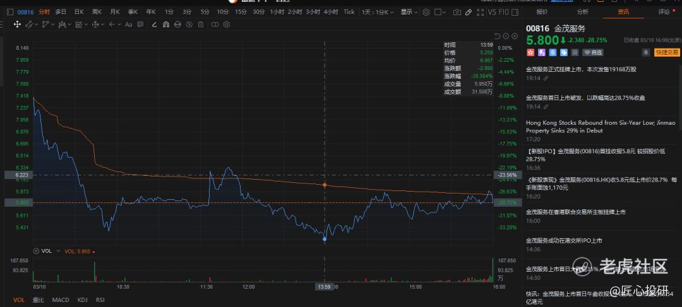This screenshot has width=682, height=307.
Task: Select the 15分 interval
Action: click(241, 12)
